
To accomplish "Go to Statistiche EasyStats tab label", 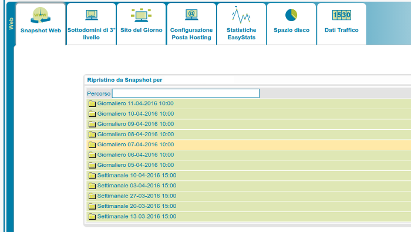I will [x=241, y=33].
